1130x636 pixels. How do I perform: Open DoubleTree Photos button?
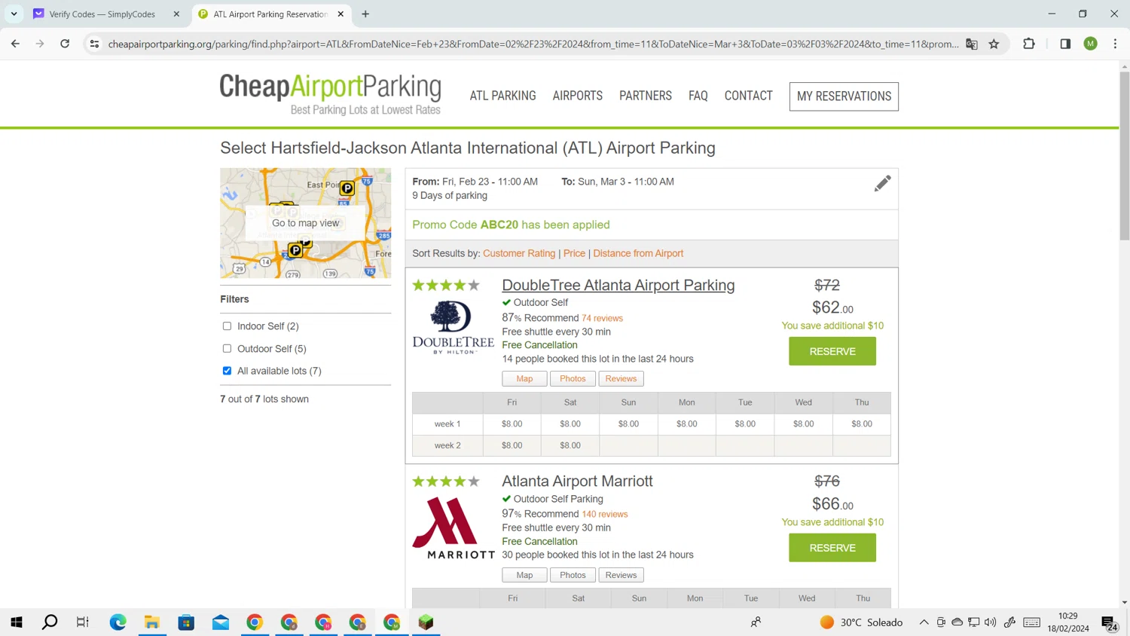click(573, 378)
